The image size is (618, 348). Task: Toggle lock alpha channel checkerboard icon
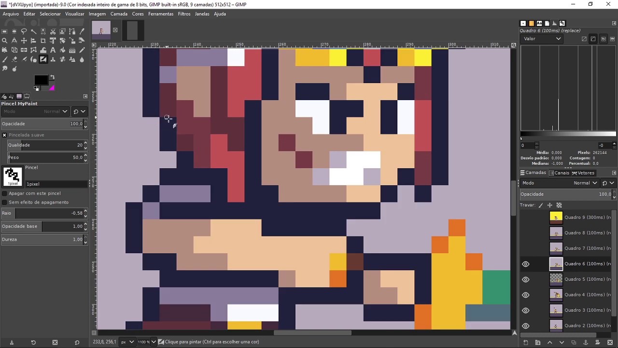coord(559,205)
